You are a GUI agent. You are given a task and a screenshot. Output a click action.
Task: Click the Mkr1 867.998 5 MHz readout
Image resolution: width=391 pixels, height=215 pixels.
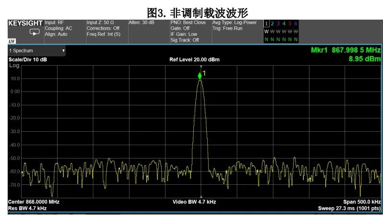pos(346,50)
